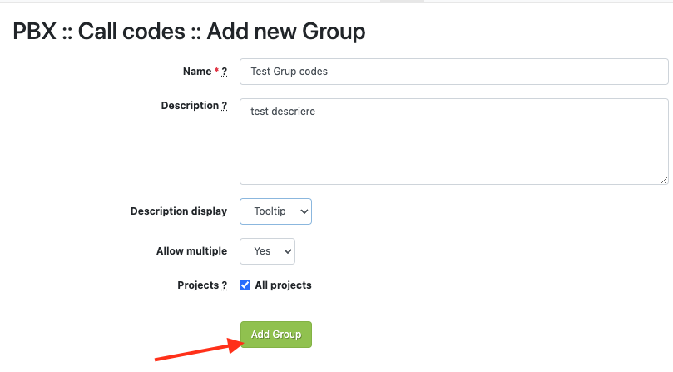Image resolution: width=673 pixels, height=372 pixels.
Task: Click the 'All projects' checkbox label text
Action: click(283, 285)
